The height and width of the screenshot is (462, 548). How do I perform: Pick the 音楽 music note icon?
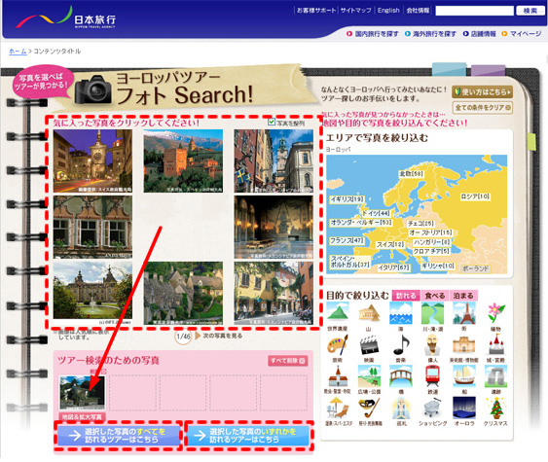[401, 344]
